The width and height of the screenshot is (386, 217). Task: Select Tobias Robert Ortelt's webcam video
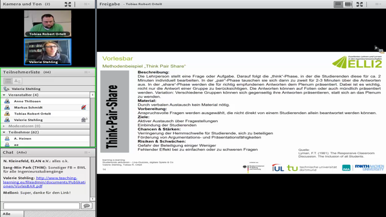click(x=48, y=24)
